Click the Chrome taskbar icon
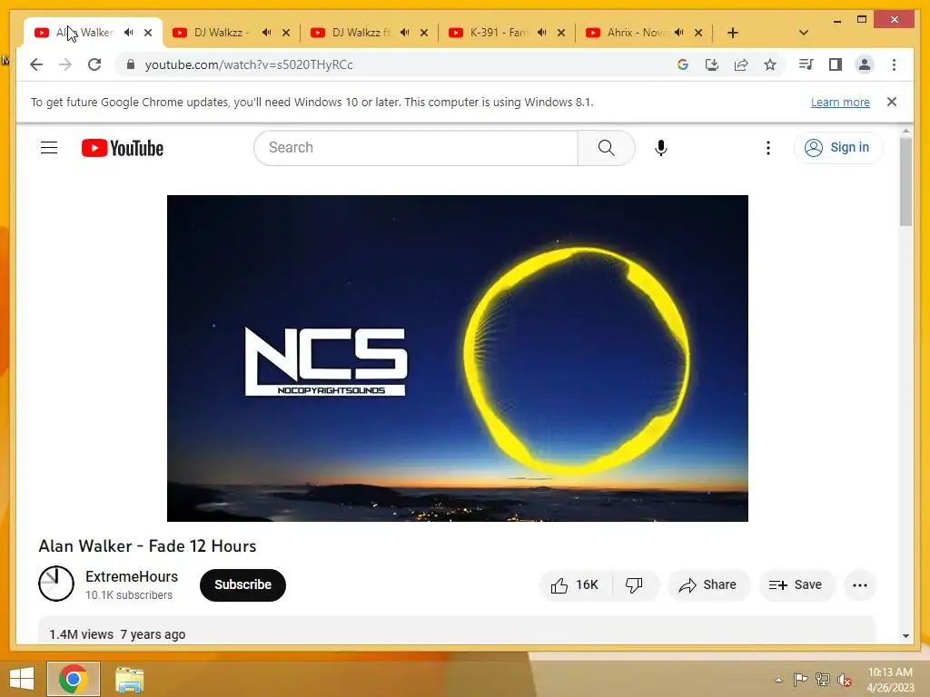The image size is (930, 697). click(x=74, y=679)
